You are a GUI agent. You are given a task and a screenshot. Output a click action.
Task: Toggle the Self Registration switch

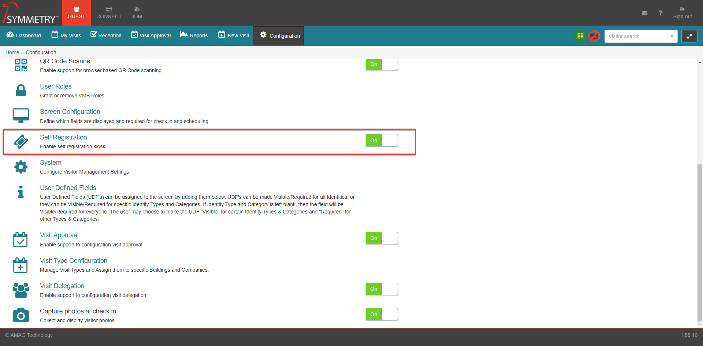[x=382, y=140]
